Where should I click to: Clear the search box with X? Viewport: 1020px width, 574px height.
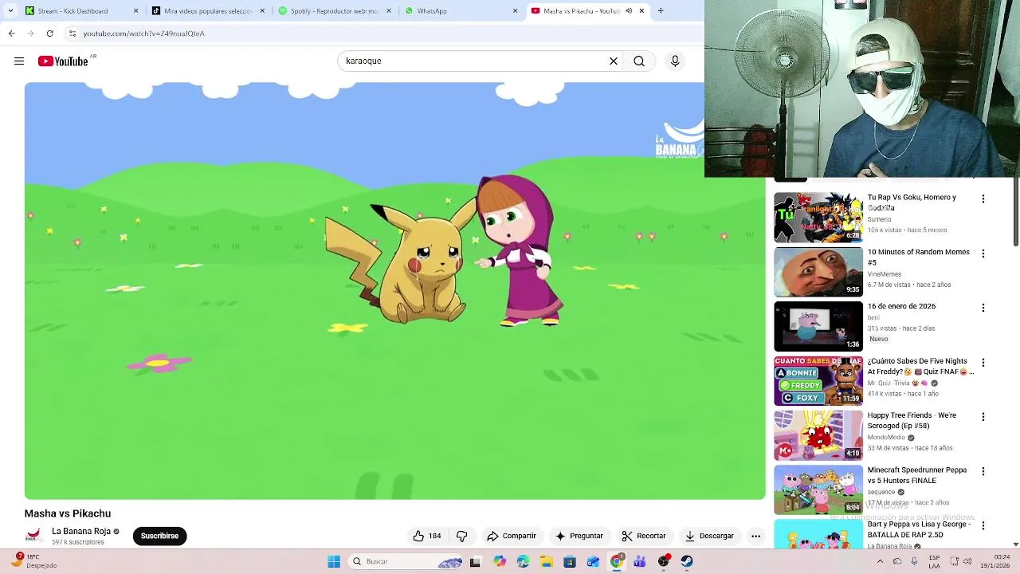(614, 61)
